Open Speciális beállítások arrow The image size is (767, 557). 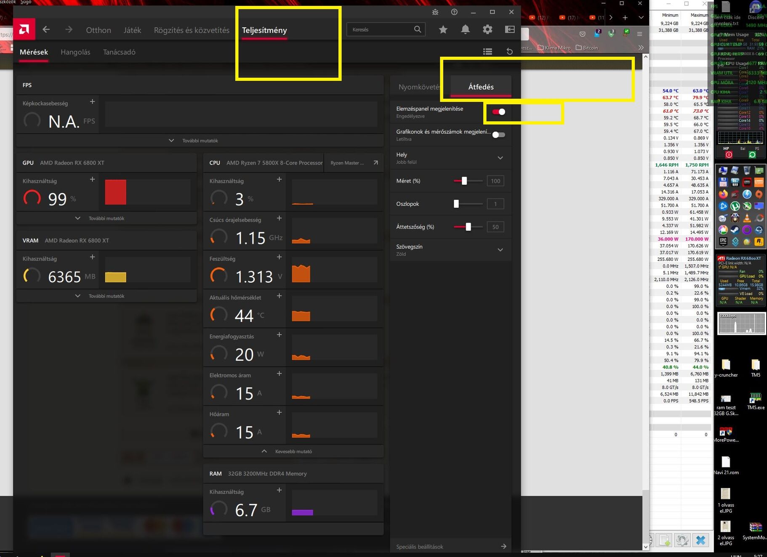point(503,546)
